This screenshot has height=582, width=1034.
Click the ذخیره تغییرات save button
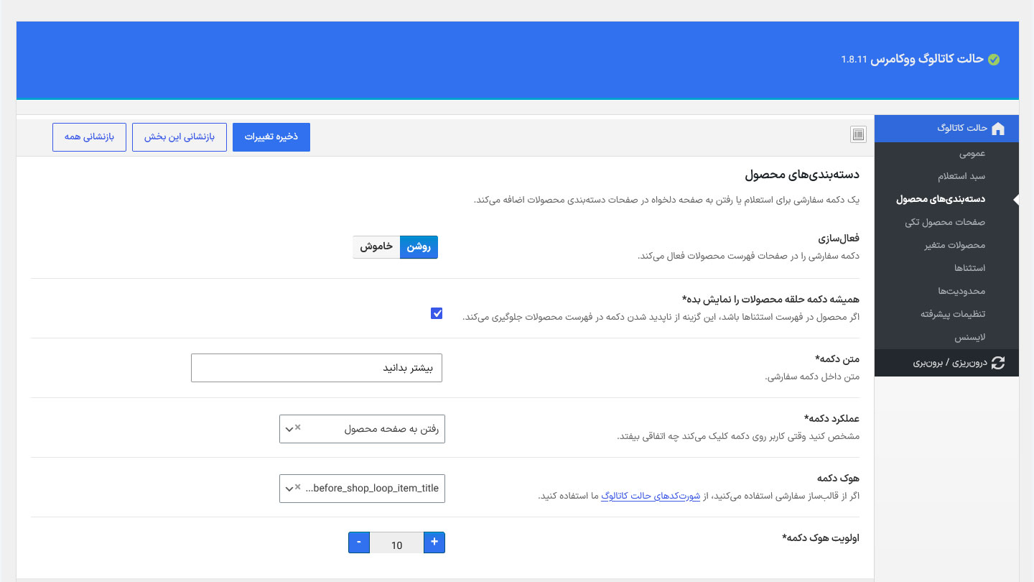271,137
